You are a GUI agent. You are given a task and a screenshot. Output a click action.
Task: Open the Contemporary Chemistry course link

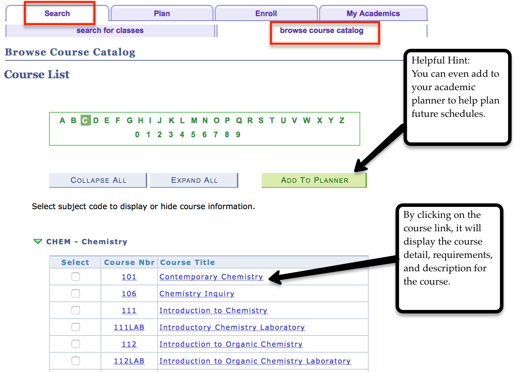click(211, 277)
